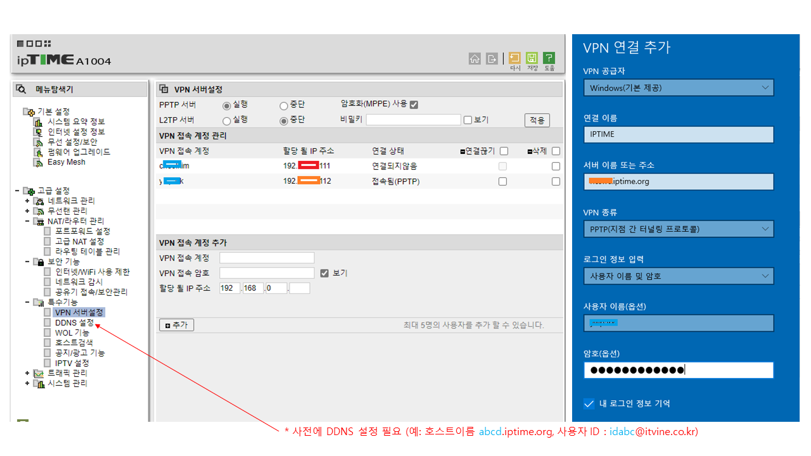Click the logout icon next to home
The height and width of the screenshot is (456, 811).
point(492,58)
